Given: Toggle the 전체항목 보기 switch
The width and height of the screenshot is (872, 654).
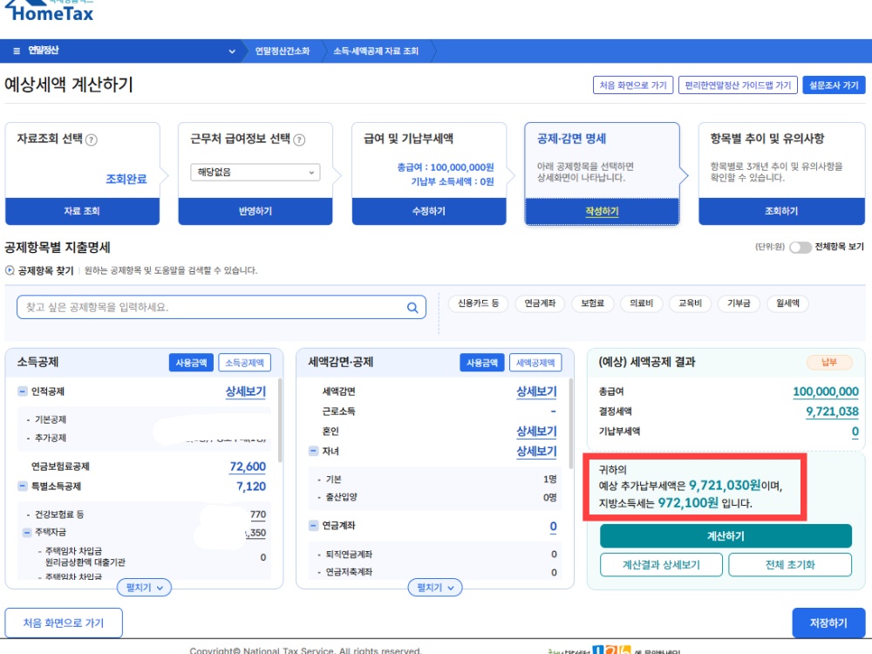Looking at the screenshot, I should pos(800,248).
